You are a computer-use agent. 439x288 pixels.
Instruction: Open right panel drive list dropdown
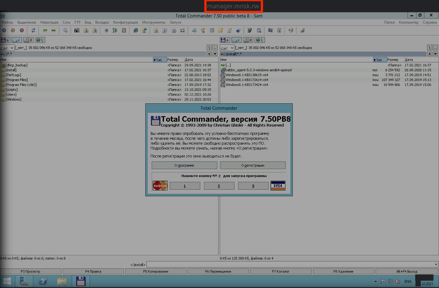click(x=227, y=48)
